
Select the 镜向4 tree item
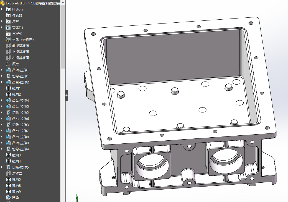click(16, 161)
